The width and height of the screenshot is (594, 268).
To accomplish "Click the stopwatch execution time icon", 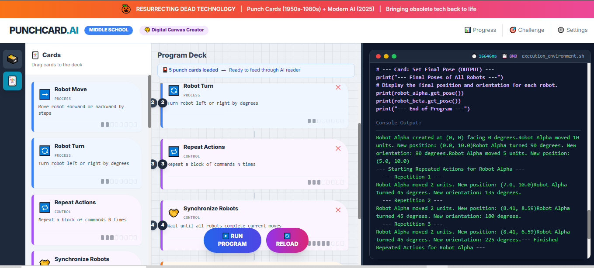I will coord(474,56).
